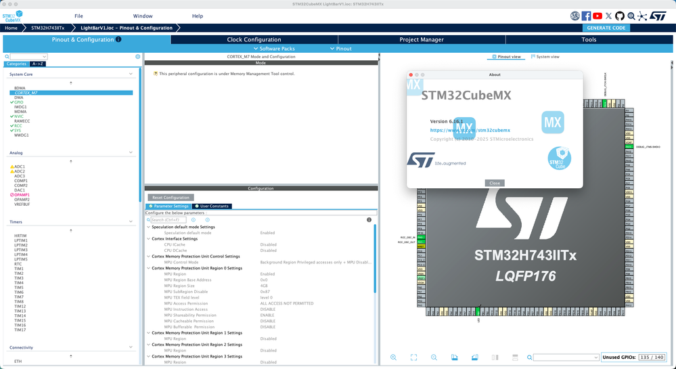Collapse the MPU Region 0 Settings group
The image size is (676, 369).
coord(149,268)
